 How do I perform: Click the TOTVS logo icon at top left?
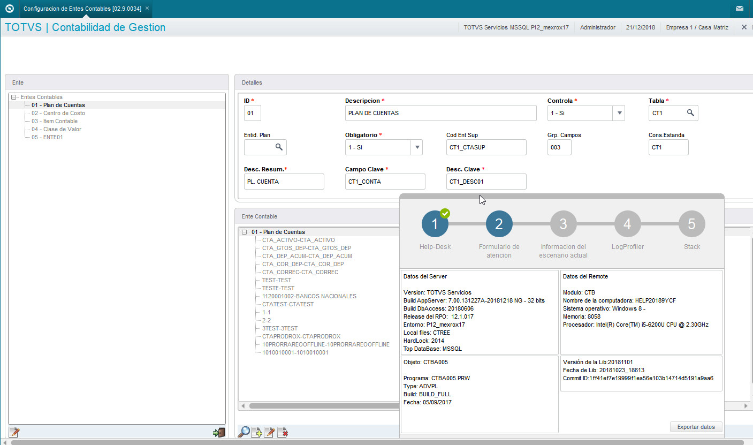coord(9,9)
